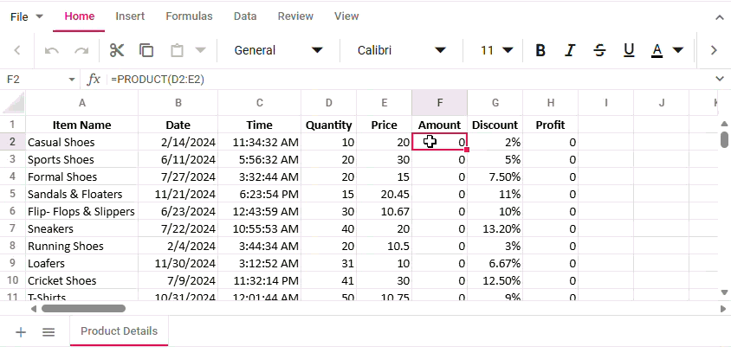The image size is (731, 353).
Task: Click the Redo icon
Action: [81, 50]
